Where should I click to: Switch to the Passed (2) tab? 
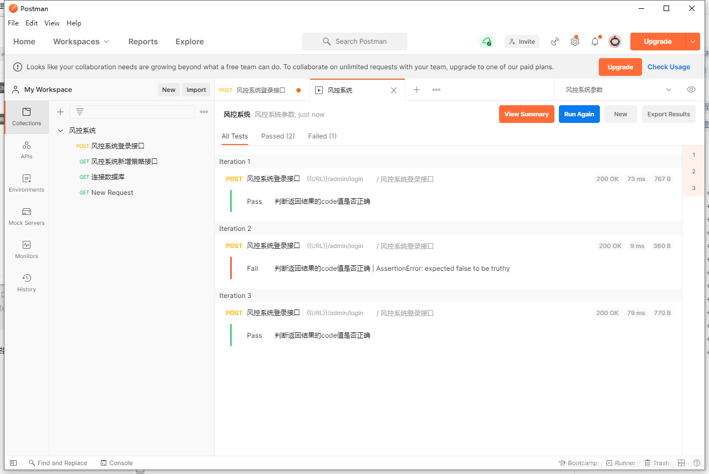(x=278, y=136)
